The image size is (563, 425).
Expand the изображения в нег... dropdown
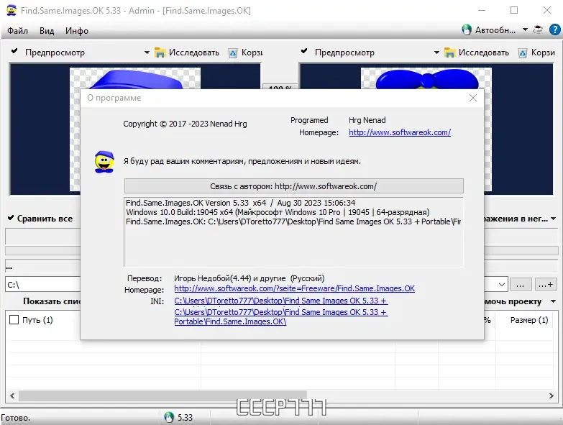point(554,219)
